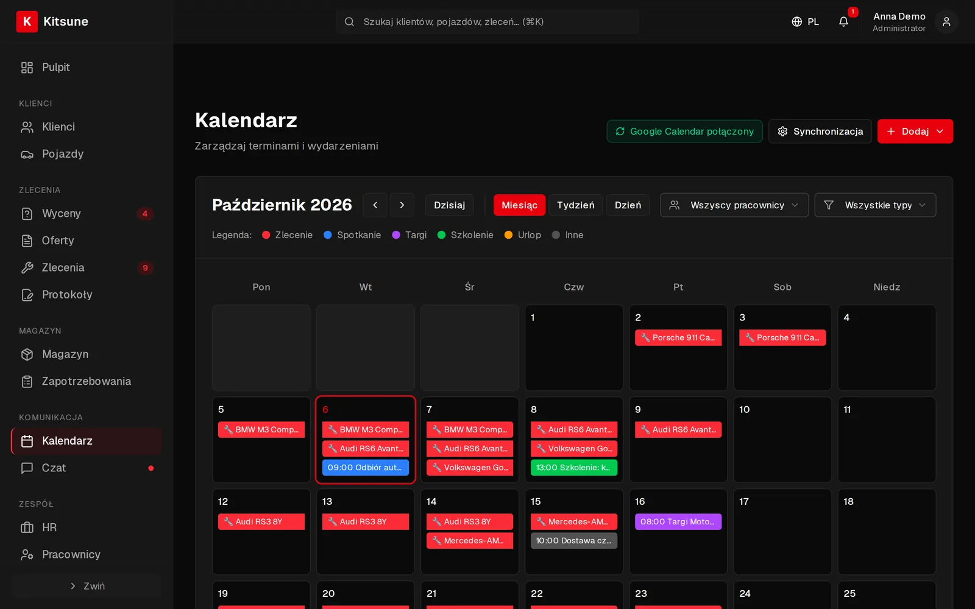Open Magazyn warehouse section
This screenshot has height=609, width=975.
pos(86,354)
